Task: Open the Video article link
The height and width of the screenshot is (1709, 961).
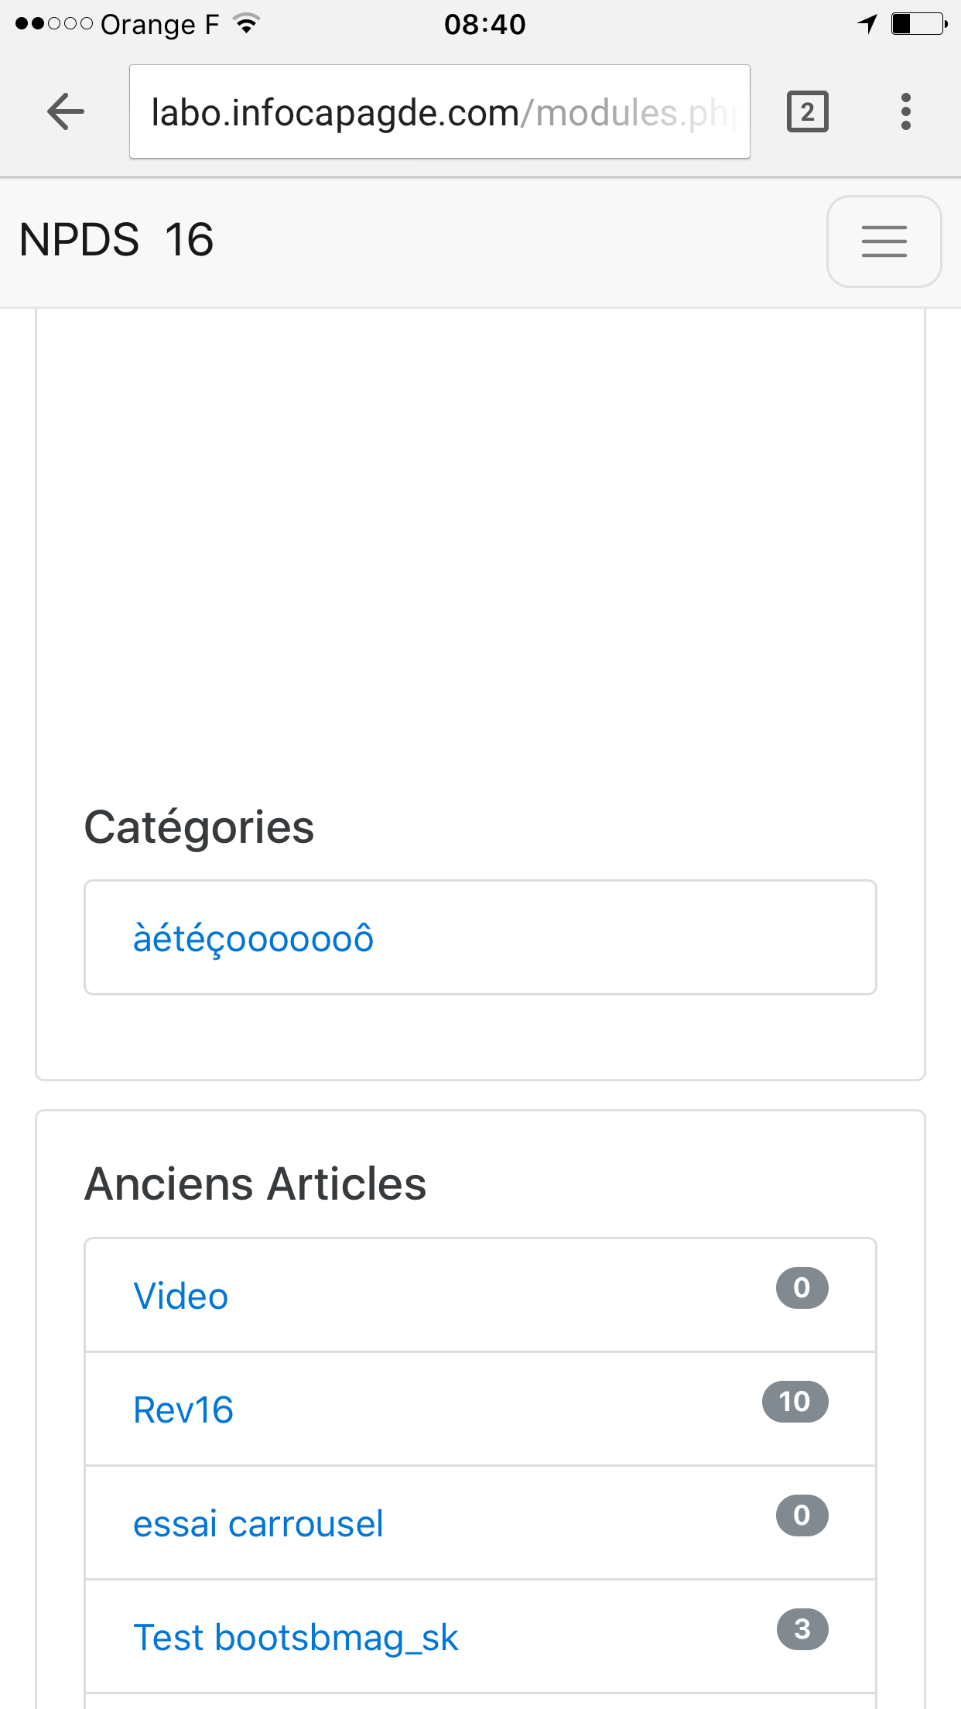Action: click(180, 1296)
